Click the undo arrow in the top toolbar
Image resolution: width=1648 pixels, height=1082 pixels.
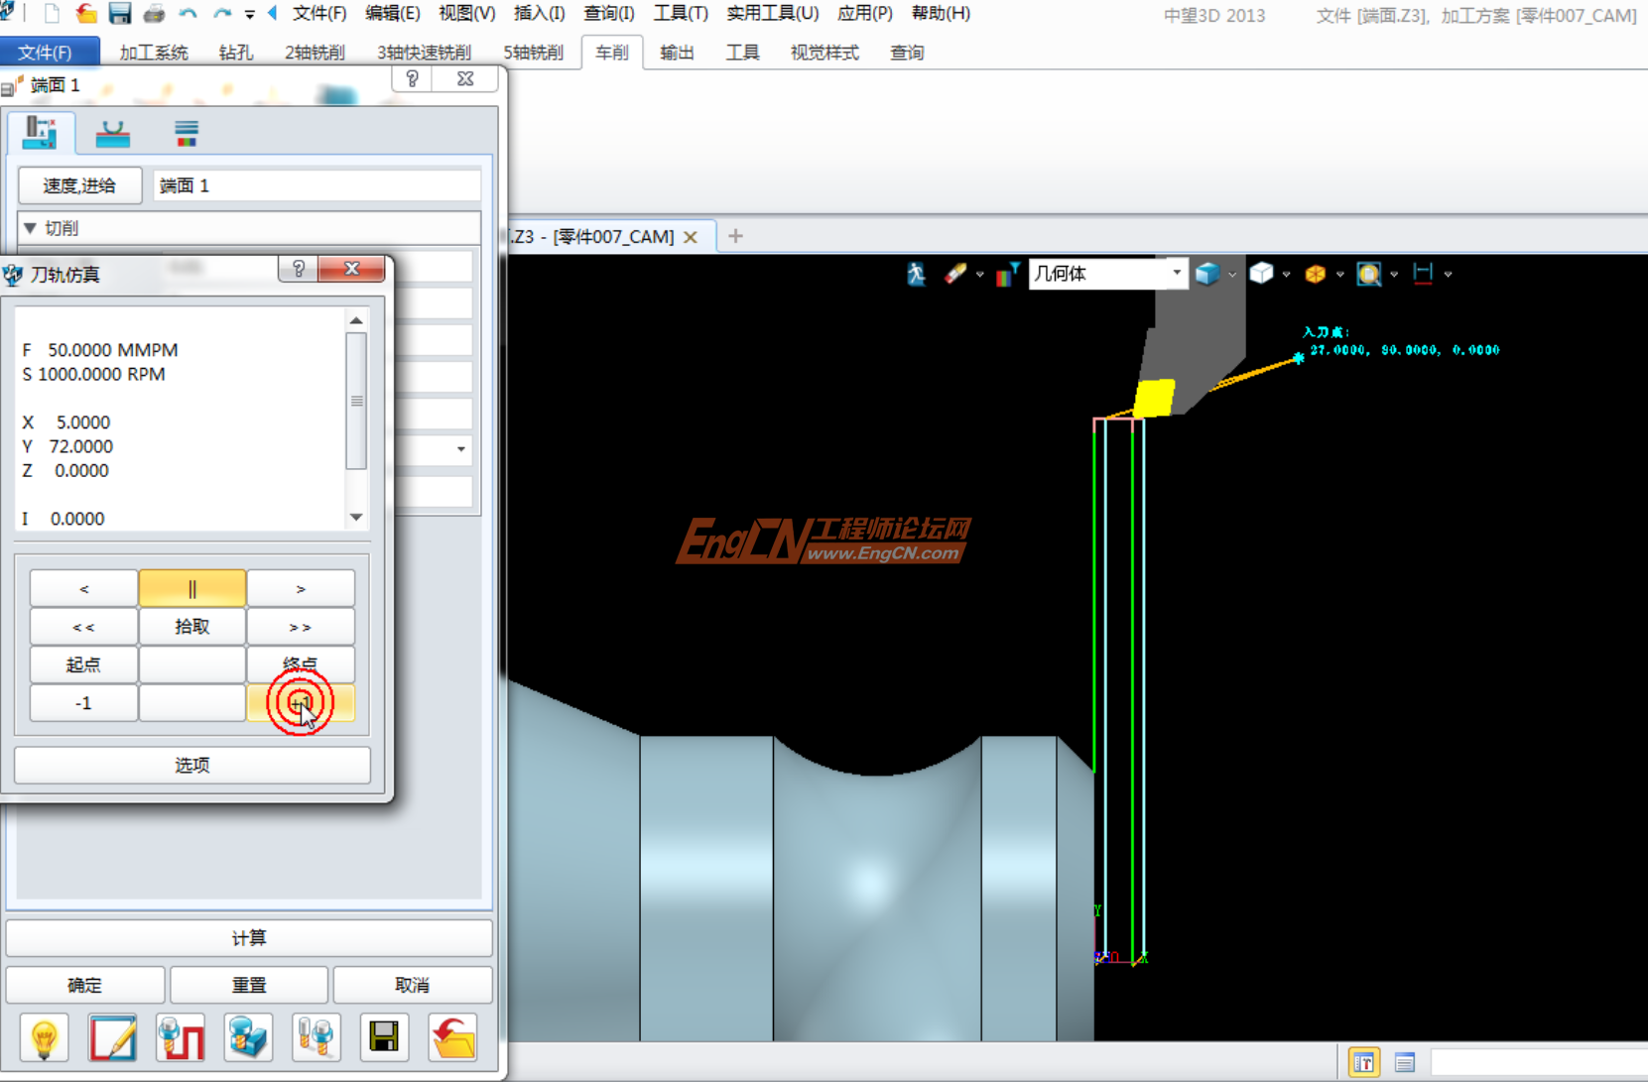pos(188,14)
